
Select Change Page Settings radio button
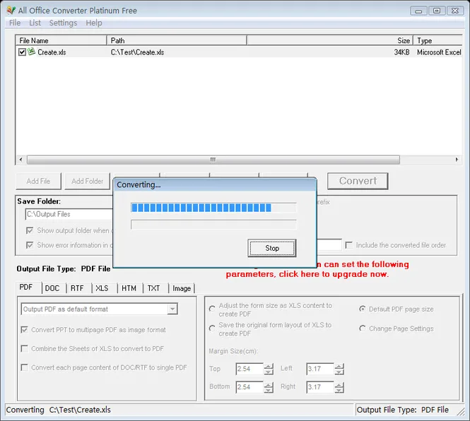[362, 328]
